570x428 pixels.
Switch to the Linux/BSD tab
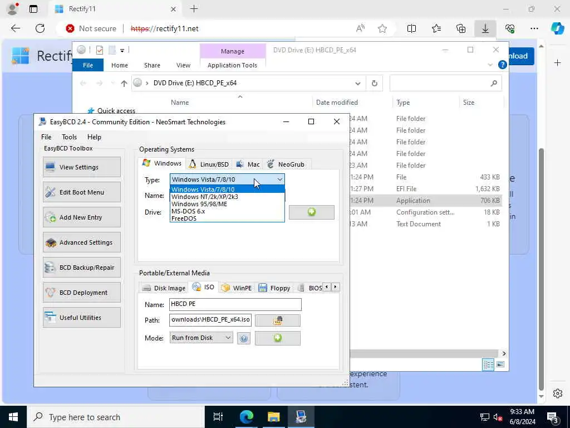point(209,164)
